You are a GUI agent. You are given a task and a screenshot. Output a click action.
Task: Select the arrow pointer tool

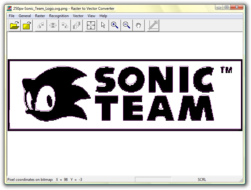[103, 25]
